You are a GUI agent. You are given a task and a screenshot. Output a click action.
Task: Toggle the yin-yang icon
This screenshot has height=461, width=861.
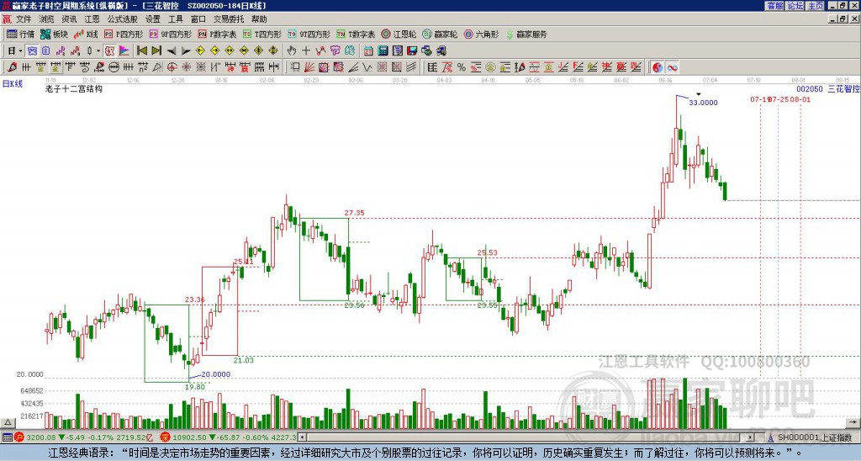[658, 67]
